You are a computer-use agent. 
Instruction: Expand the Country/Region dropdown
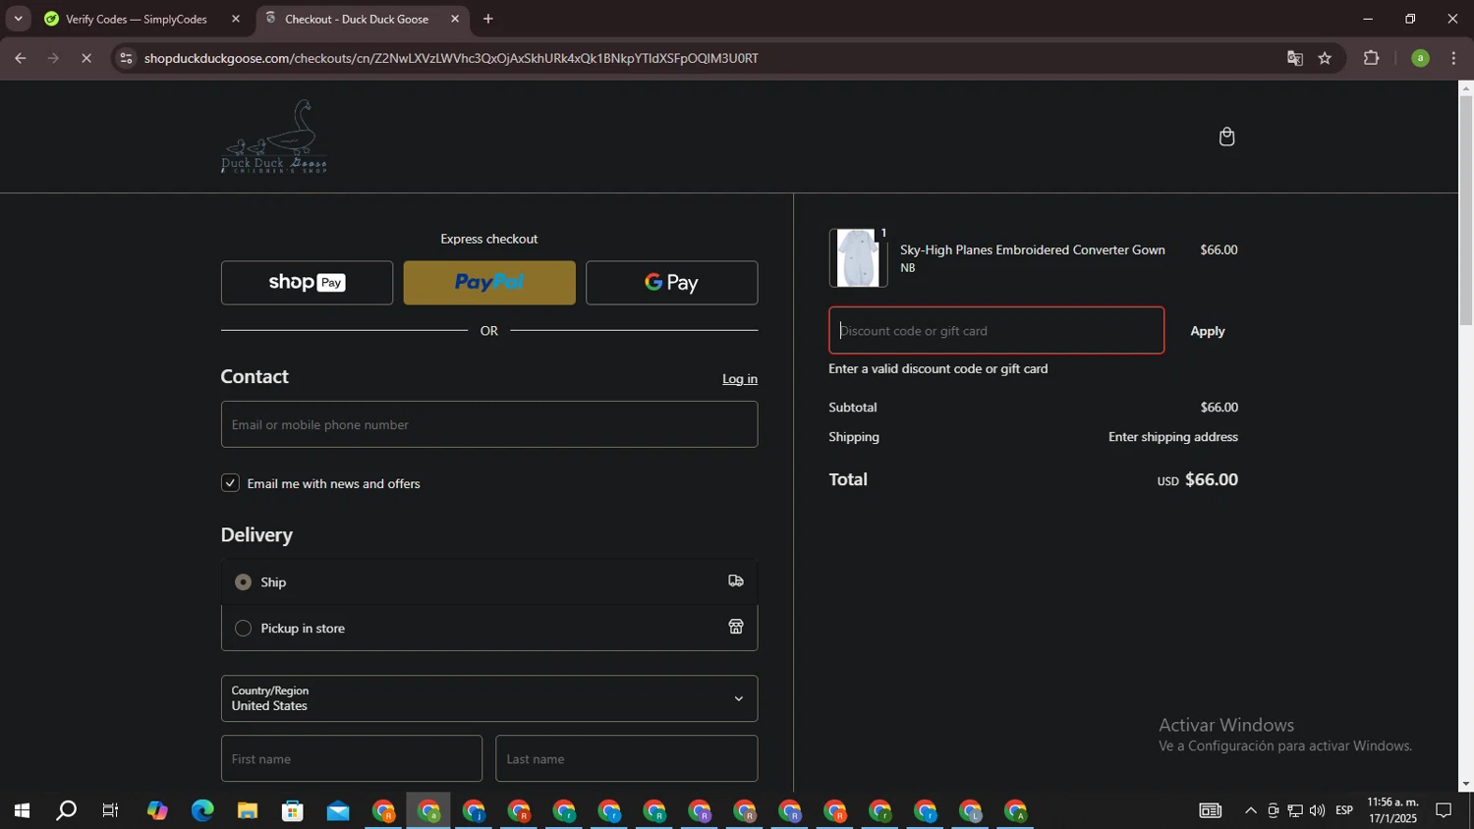click(x=489, y=698)
